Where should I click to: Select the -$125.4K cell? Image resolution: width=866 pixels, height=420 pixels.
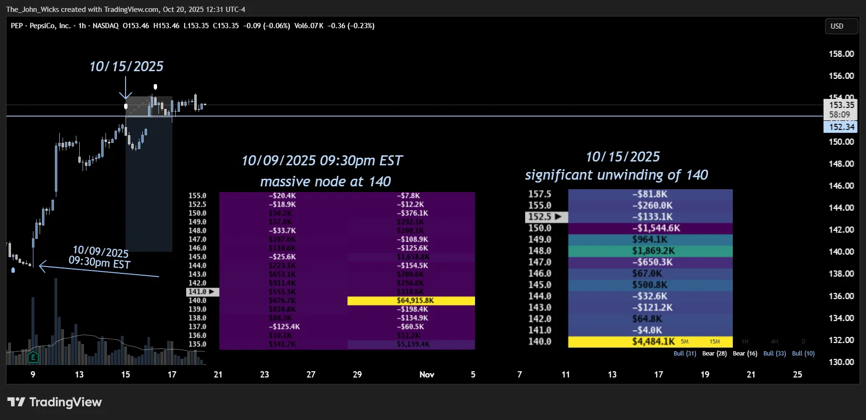coord(284,327)
